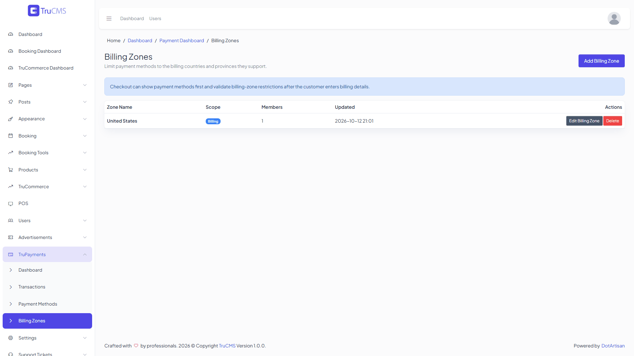Select the Billing Zones sidebar item
Viewport: 634px width, 356px height.
pos(47,321)
